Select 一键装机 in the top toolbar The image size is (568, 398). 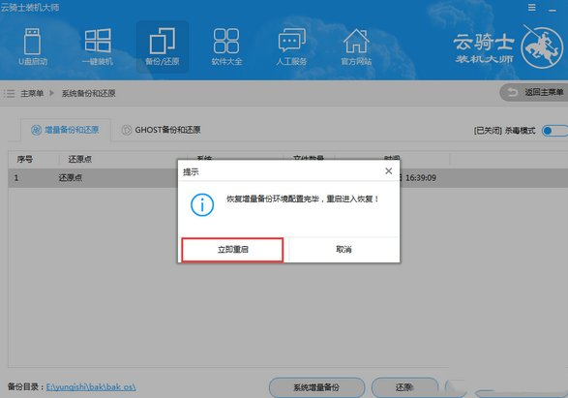click(98, 46)
